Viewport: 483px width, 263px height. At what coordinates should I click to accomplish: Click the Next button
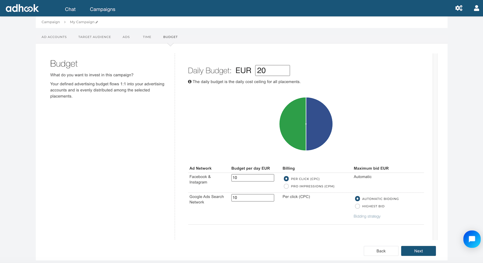[x=418, y=251]
